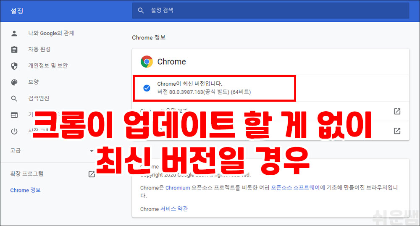Click the magnifier icon for 검색엔진

pyautogui.click(x=14, y=99)
